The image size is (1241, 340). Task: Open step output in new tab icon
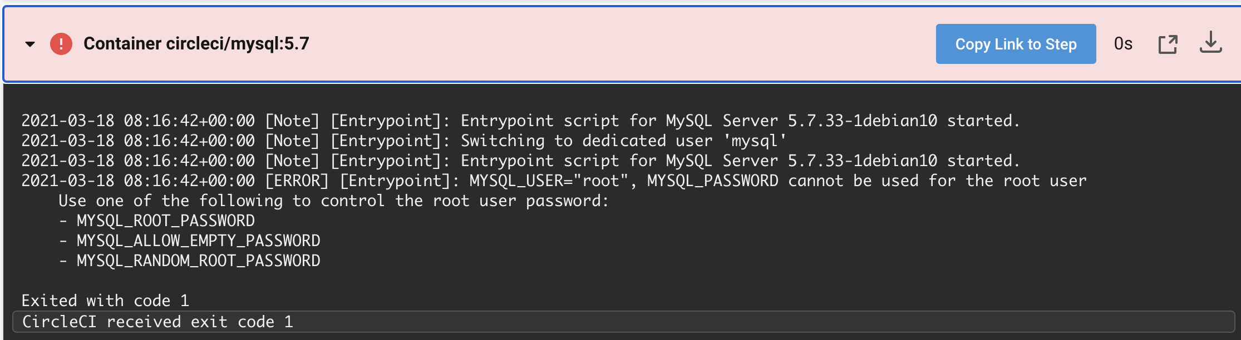pyautogui.click(x=1168, y=44)
